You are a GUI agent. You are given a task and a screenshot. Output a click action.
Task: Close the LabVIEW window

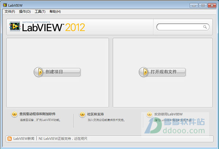tap(212, 5)
